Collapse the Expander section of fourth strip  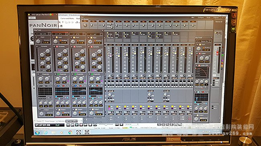pyautogui.click(x=90, y=74)
